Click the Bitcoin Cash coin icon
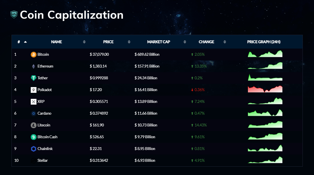 point(33,137)
